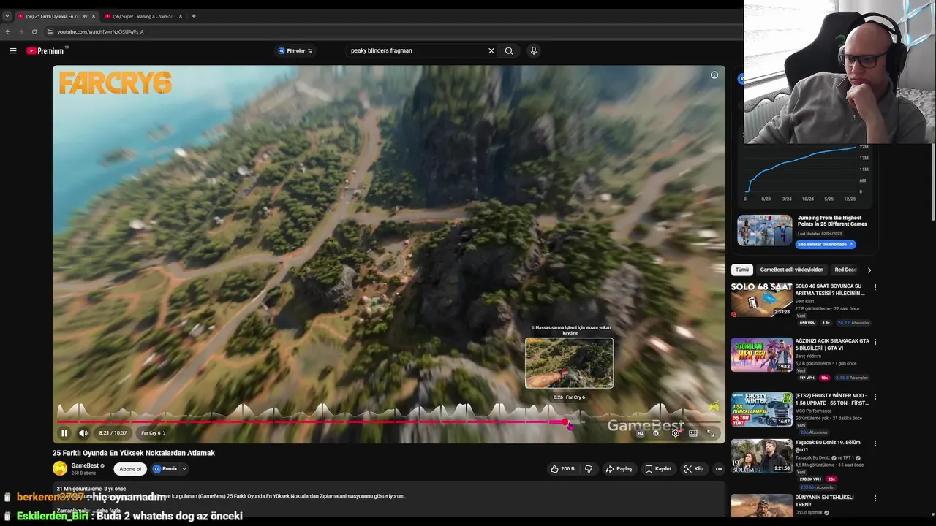Go back in browser history
The width and height of the screenshot is (936, 526).
tap(8, 31)
